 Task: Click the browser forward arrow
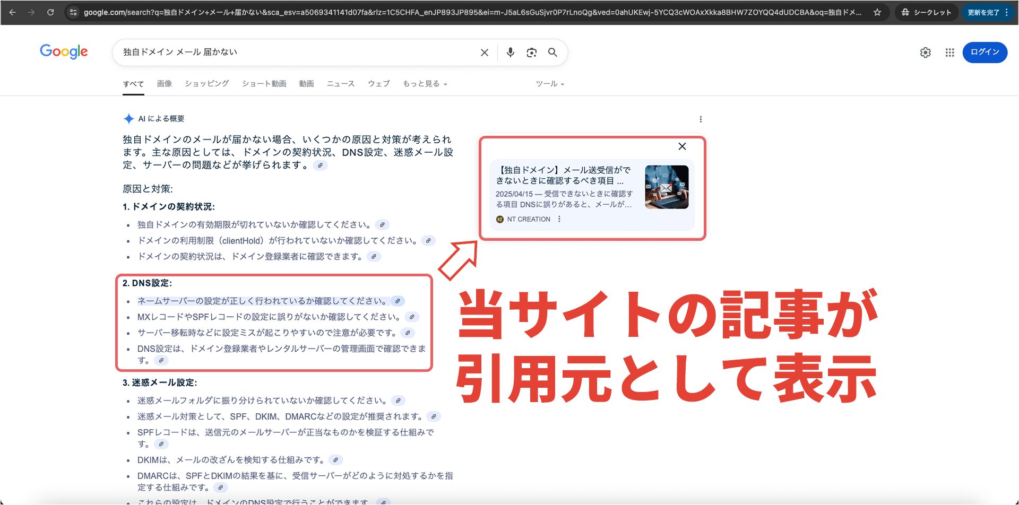click(31, 12)
